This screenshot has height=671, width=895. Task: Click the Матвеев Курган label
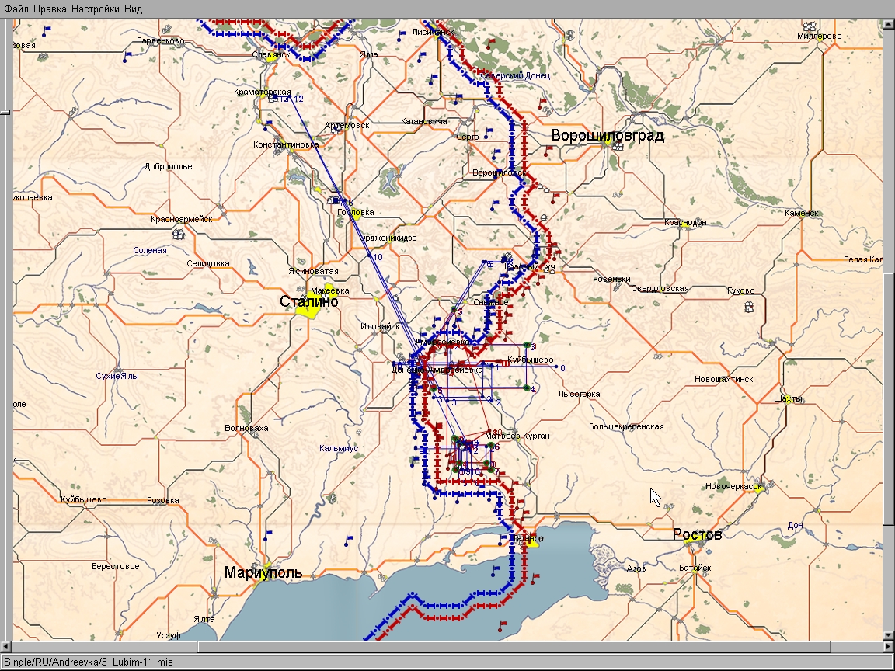[517, 436]
